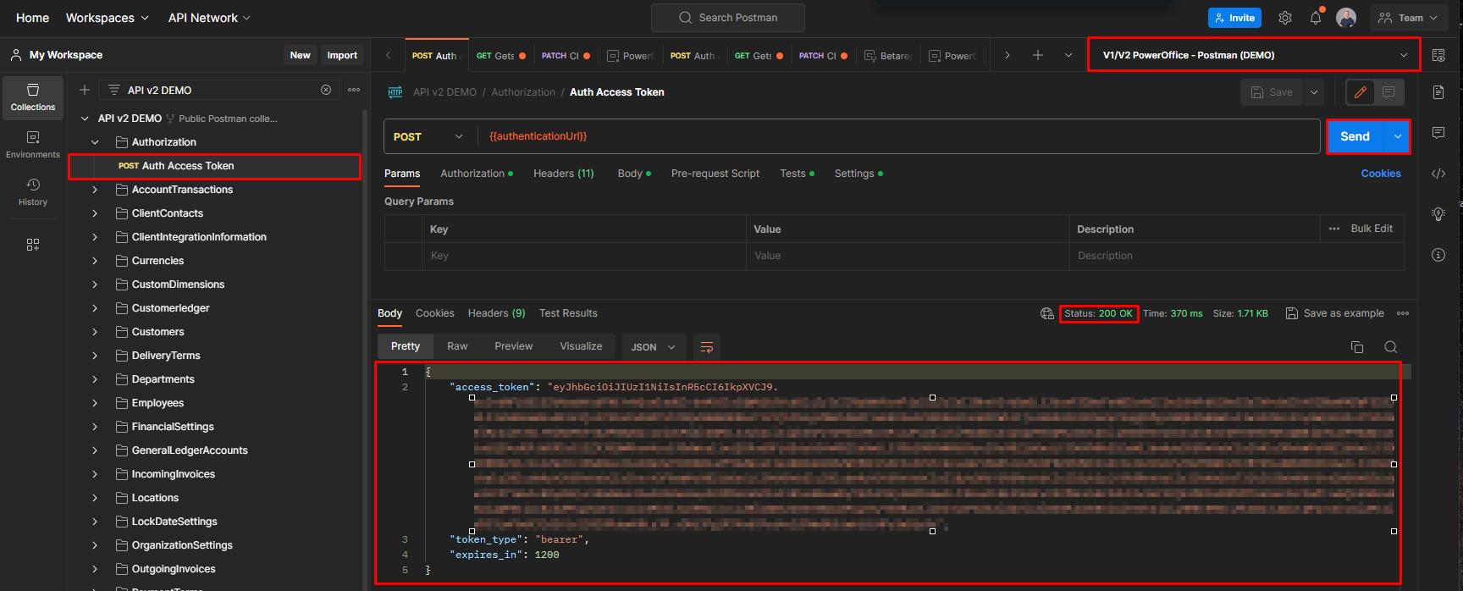Open the environment selector dropdown

click(1253, 55)
